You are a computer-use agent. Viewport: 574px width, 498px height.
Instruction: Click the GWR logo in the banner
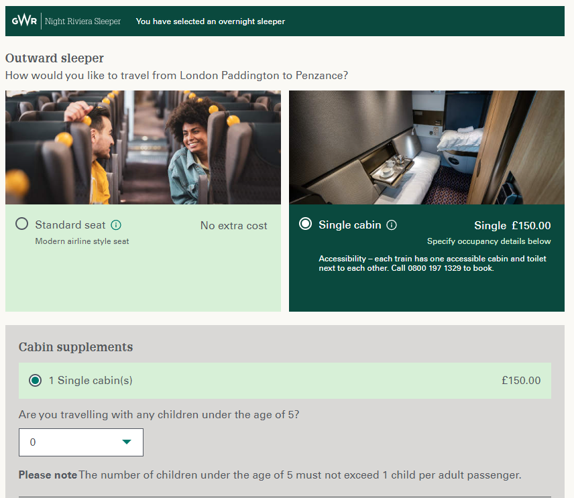tap(24, 21)
